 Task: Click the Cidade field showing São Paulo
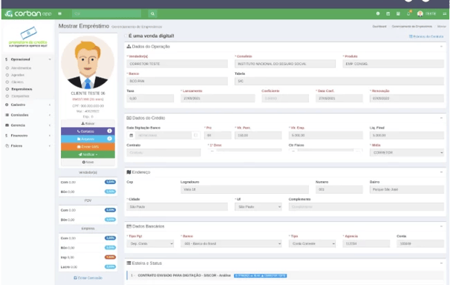[x=177, y=207]
